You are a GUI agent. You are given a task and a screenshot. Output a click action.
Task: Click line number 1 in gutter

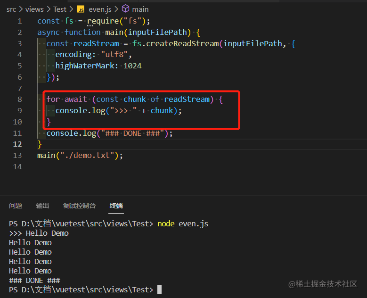[x=20, y=21]
